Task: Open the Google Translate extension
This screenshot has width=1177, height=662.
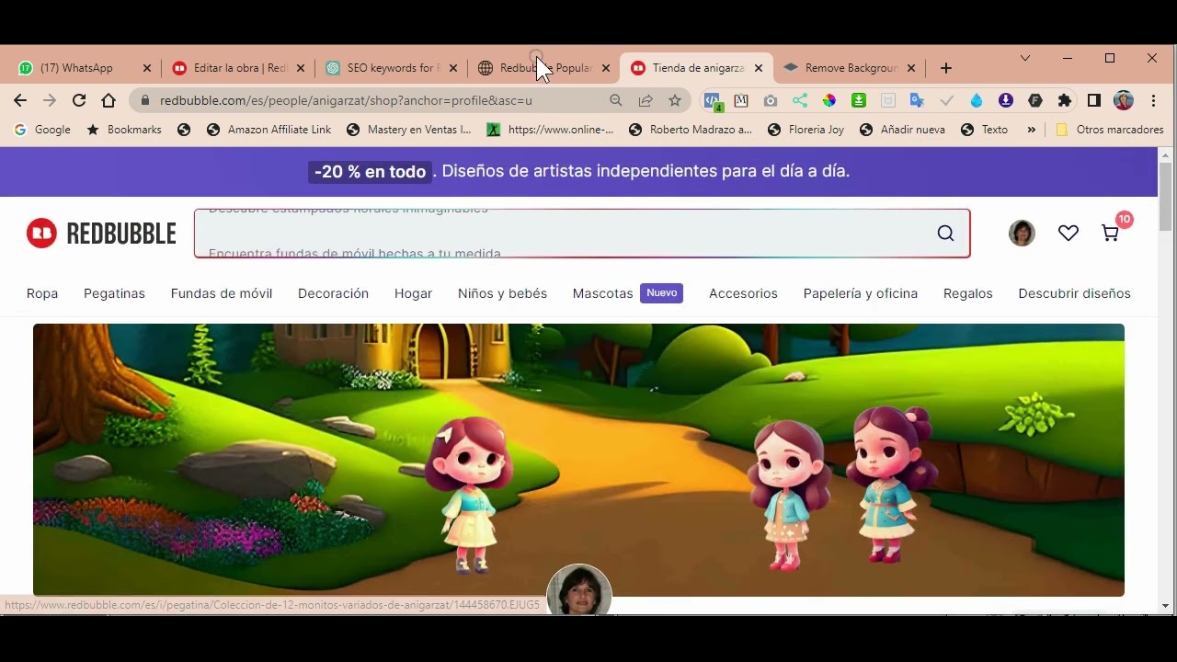Action: [x=917, y=100]
